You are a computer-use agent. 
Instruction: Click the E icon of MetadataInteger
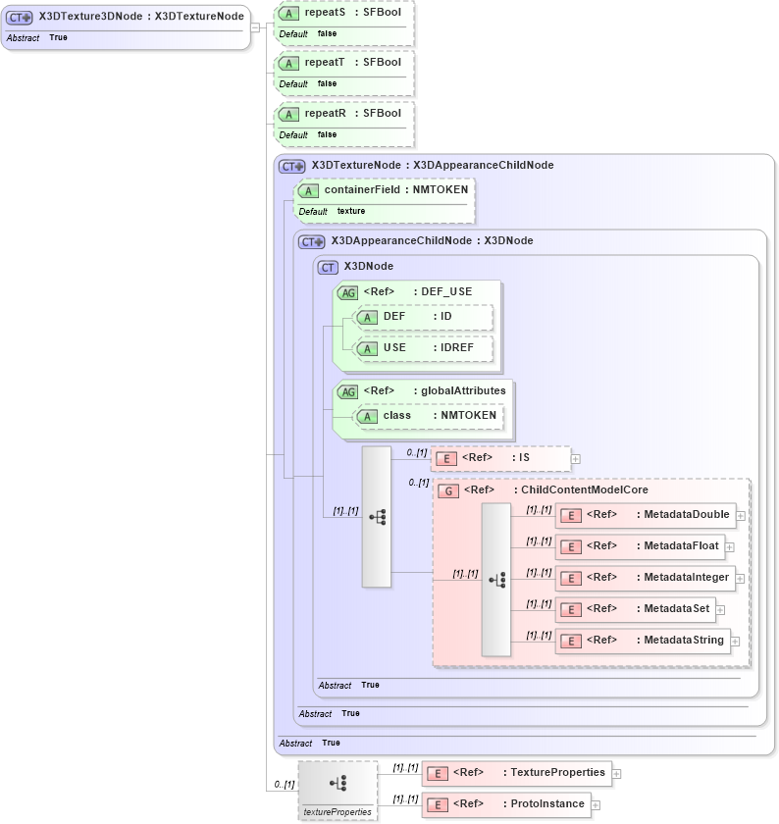[x=571, y=579]
